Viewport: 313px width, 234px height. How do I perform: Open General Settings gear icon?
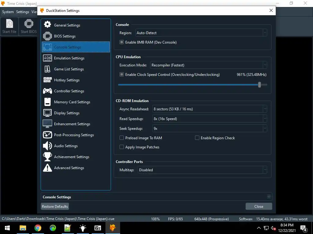[x=47, y=25]
